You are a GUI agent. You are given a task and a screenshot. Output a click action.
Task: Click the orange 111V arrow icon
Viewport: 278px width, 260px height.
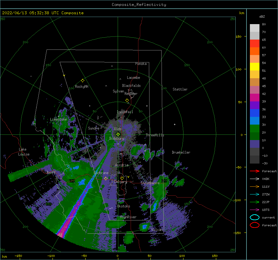(255, 186)
